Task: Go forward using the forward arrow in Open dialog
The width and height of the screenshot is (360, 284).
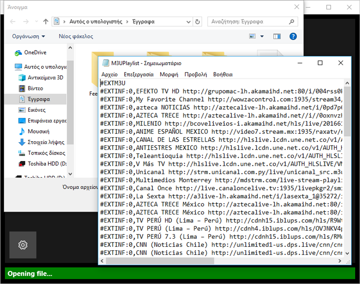Action: point(26,22)
